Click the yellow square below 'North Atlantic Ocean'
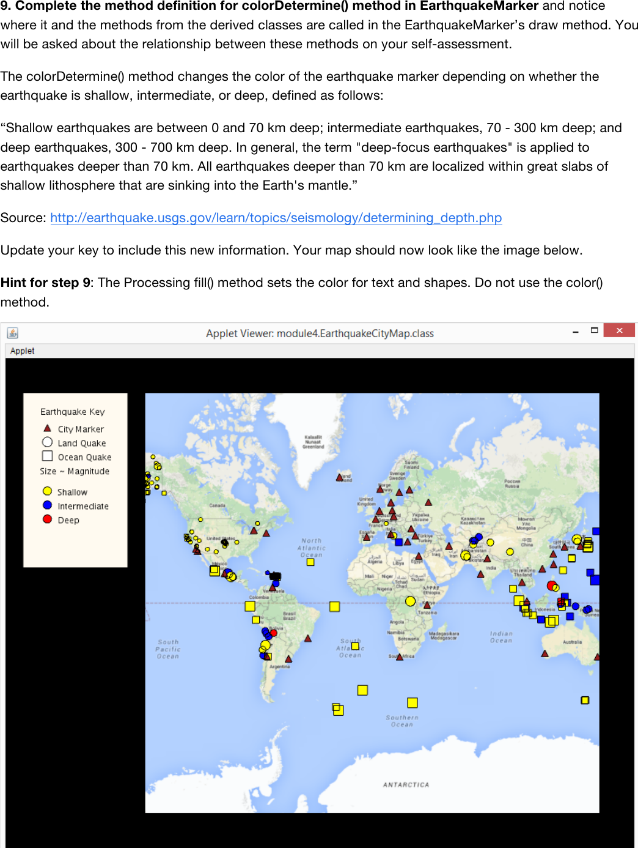 click(x=310, y=562)
